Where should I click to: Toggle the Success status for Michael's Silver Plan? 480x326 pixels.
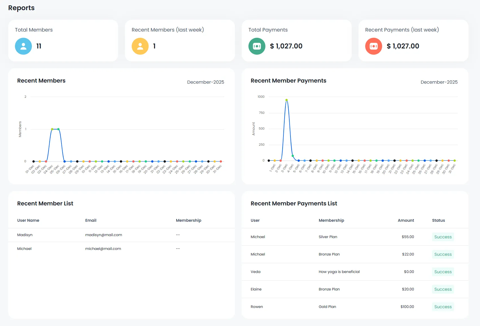(x=442, y=237)
